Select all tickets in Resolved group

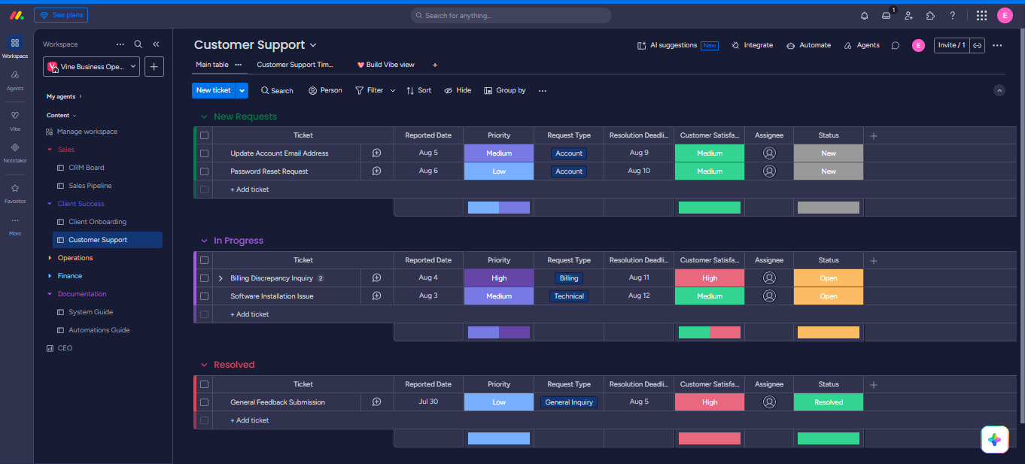204,384
